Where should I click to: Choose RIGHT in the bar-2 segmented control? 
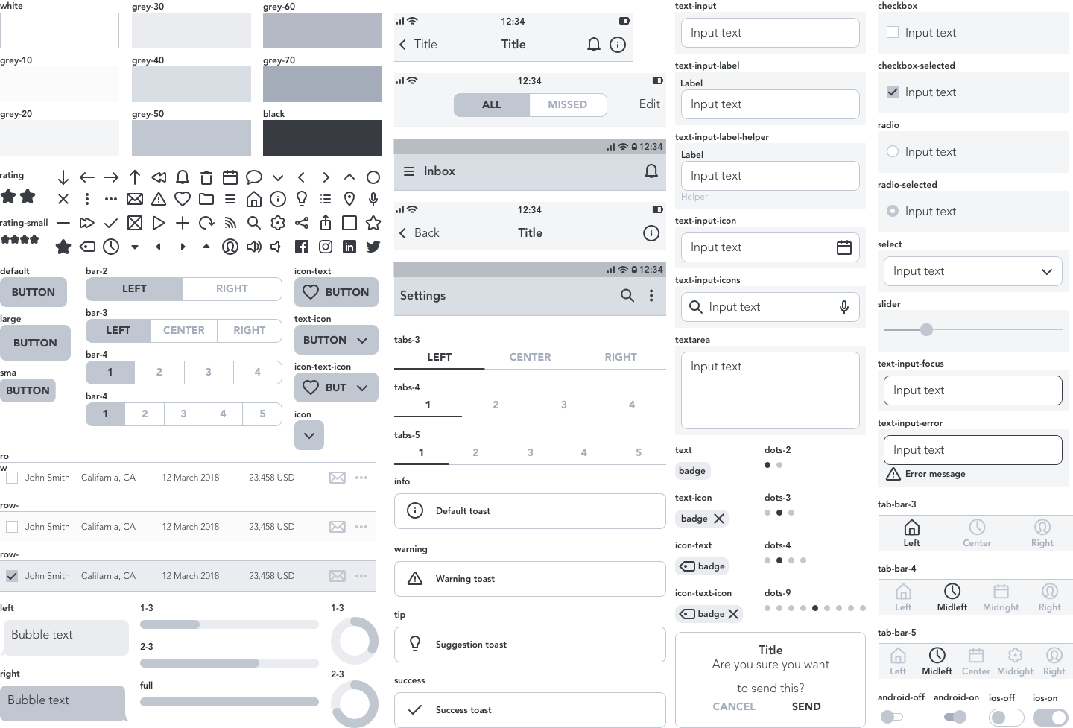point(232,289)
